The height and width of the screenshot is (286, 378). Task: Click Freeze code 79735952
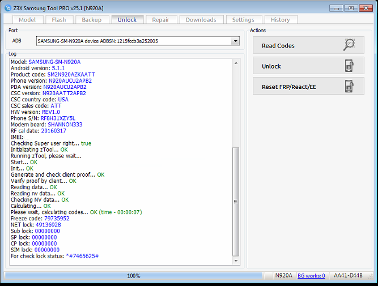click(57, 219)
